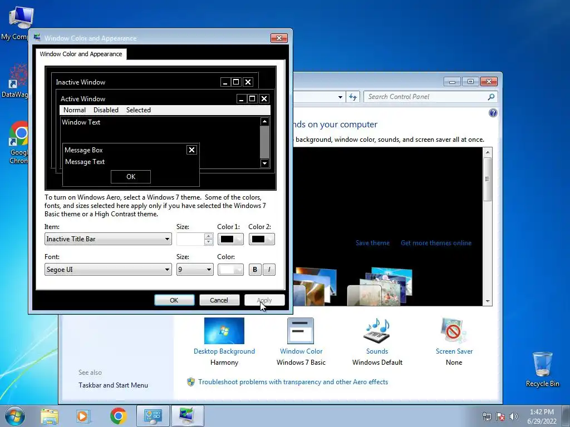Screen dimensions: 570x427
Task: Click the taskbar clock showing 1:42 PM
Action: click(x=542, y=416)
